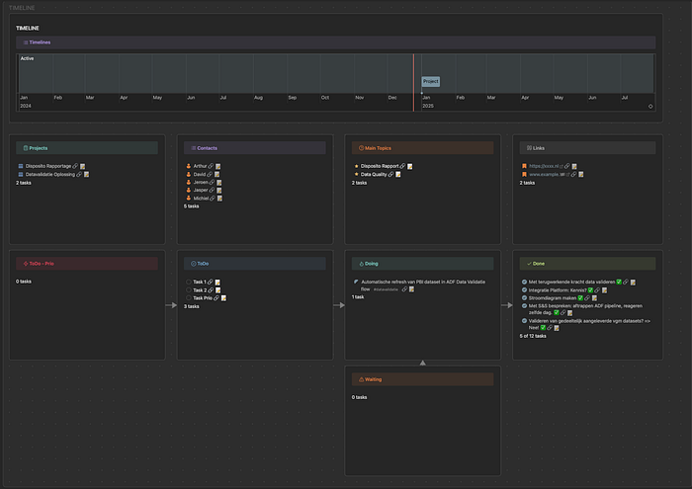Edit the Michiel contact entry
Viewport: 692px width, 489px height.
pyautogui.click(x=219, y=199)
